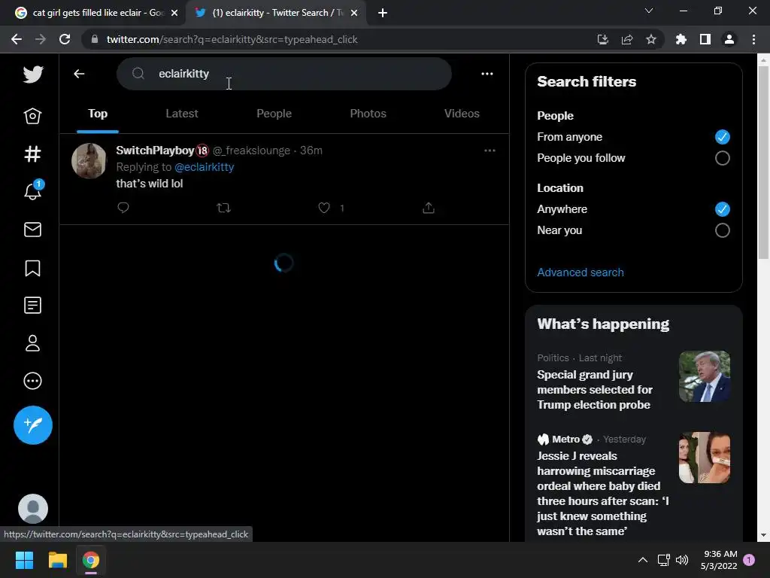
Task: Open Chrome profile icon
Action: pyautogui.click(x=729, y=39)
